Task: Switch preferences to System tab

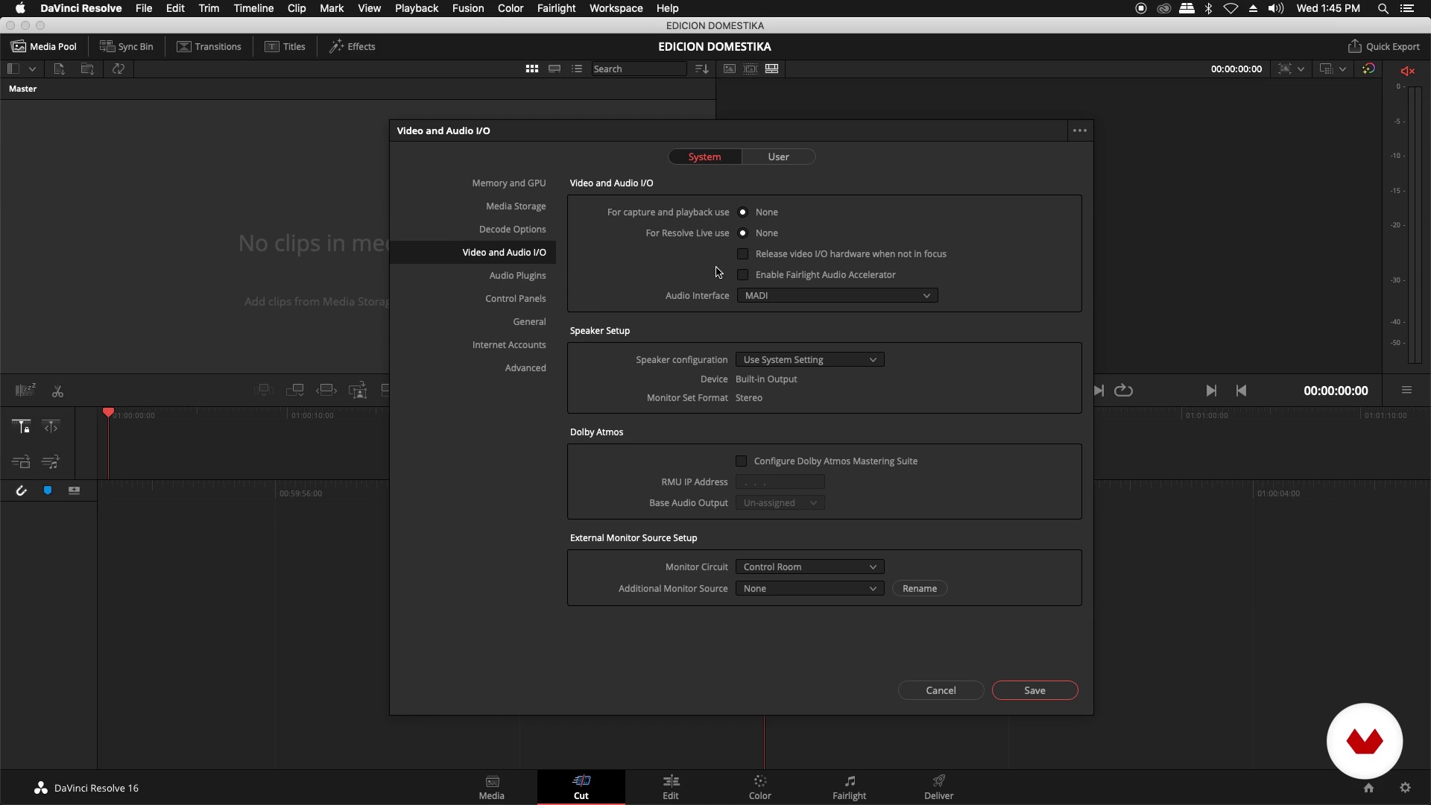Action: point(704,157)
